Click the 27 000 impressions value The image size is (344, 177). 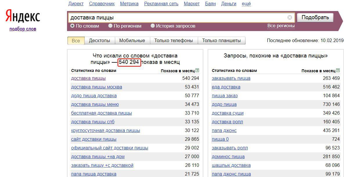tap(192, 156)
